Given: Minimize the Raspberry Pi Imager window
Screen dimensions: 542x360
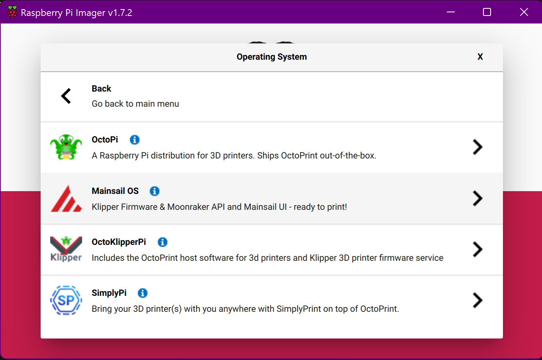Looking at the screenshot, I should (451, 12).
